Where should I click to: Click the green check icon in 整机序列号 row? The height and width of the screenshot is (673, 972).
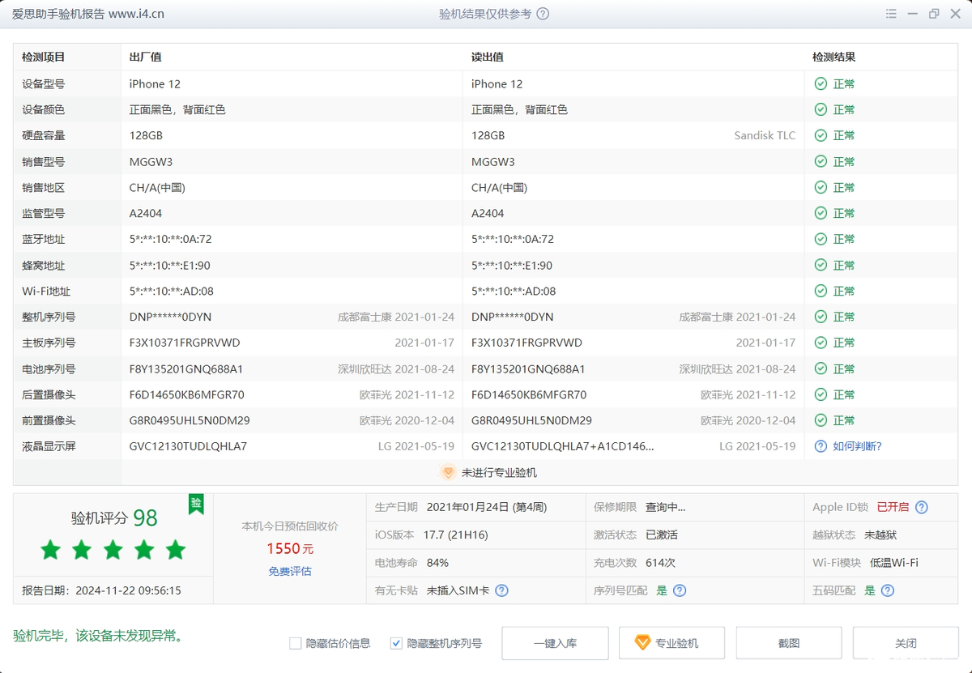pos(821,317)
